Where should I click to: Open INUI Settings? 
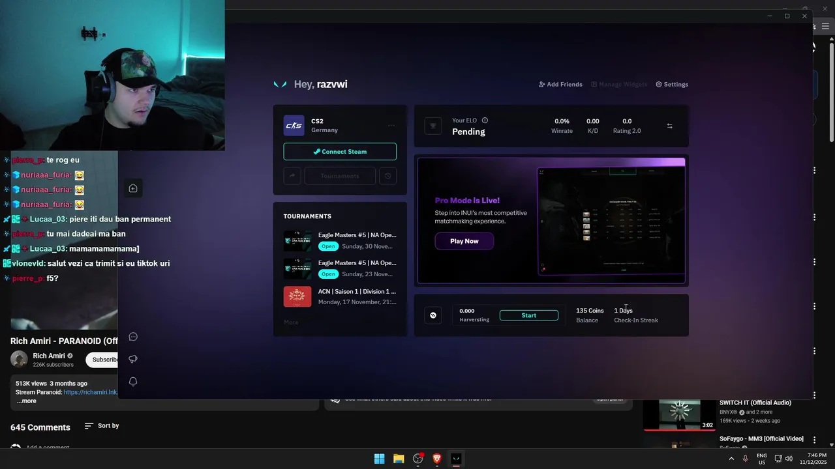672,84
